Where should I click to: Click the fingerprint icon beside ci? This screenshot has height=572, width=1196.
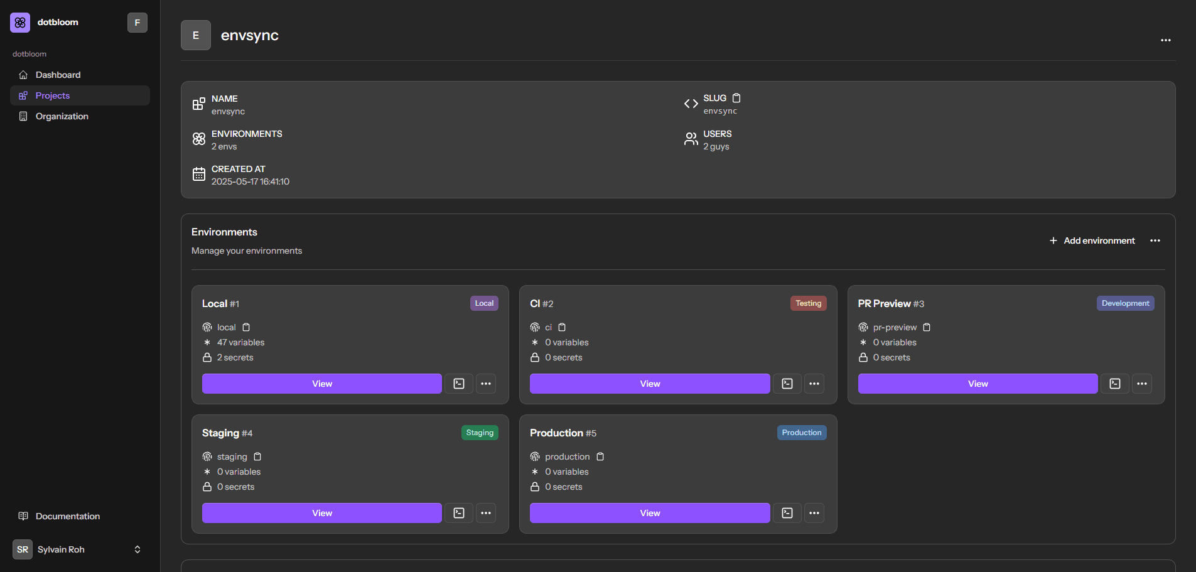(x=535, y=327)
